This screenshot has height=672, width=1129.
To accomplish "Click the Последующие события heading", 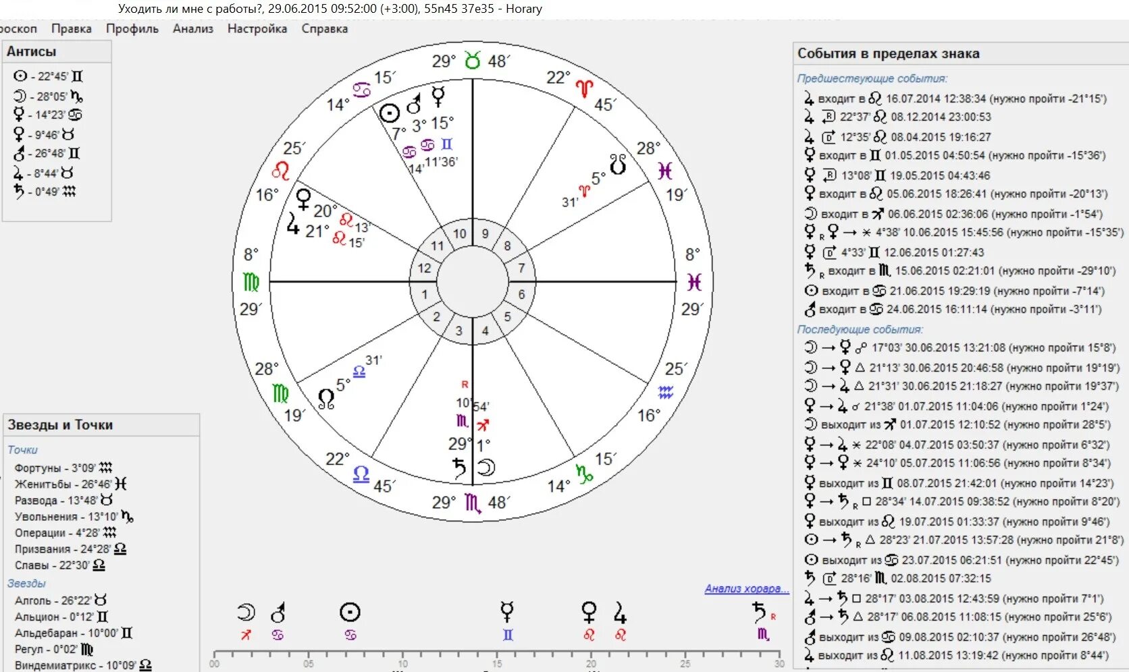I will 860,329.
